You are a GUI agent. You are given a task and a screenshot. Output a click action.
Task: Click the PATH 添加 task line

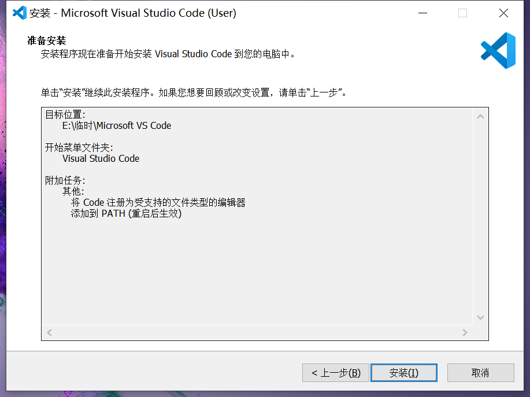click(x=127, y=213)
